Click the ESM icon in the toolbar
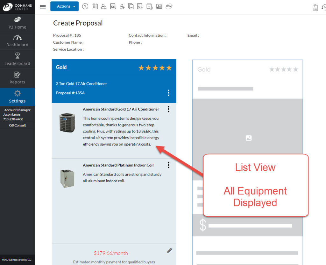 click(169, 6)
